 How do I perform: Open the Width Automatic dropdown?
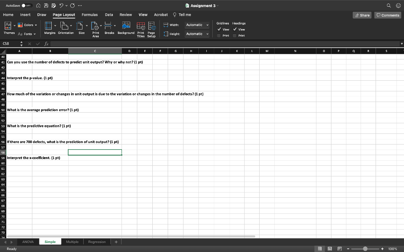(197, 25)
